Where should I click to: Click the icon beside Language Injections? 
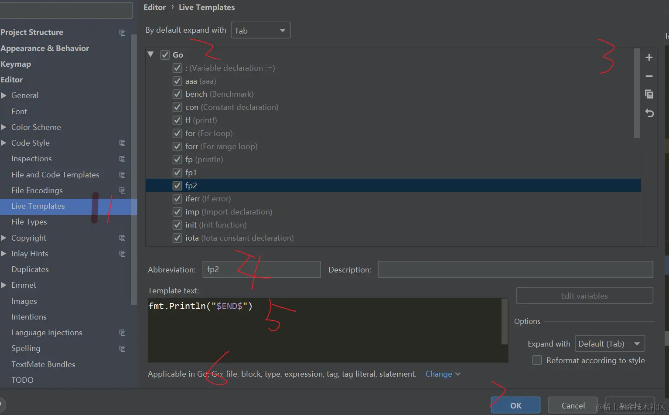(122, 333)
